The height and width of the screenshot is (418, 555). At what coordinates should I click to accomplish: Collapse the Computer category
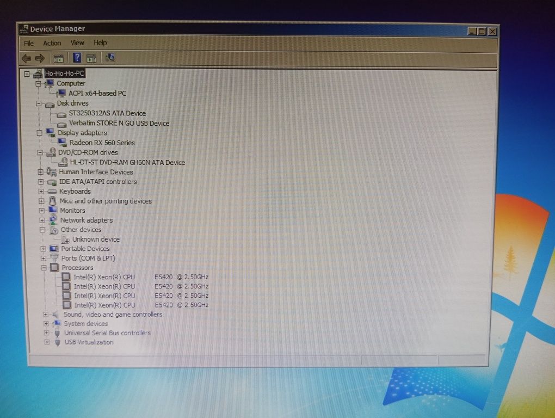tap(38, 84)
